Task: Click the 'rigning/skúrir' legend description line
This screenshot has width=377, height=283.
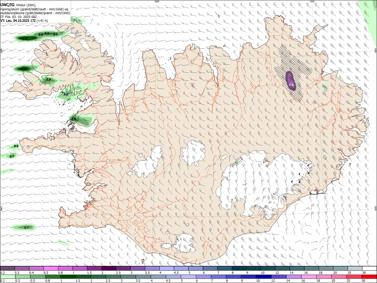Action: (34, 9)
